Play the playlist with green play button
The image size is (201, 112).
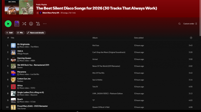click(x=8, y=24)
